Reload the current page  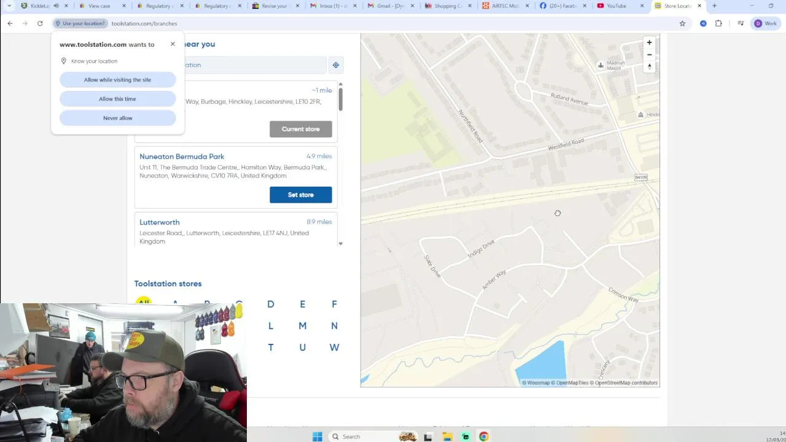40,23
